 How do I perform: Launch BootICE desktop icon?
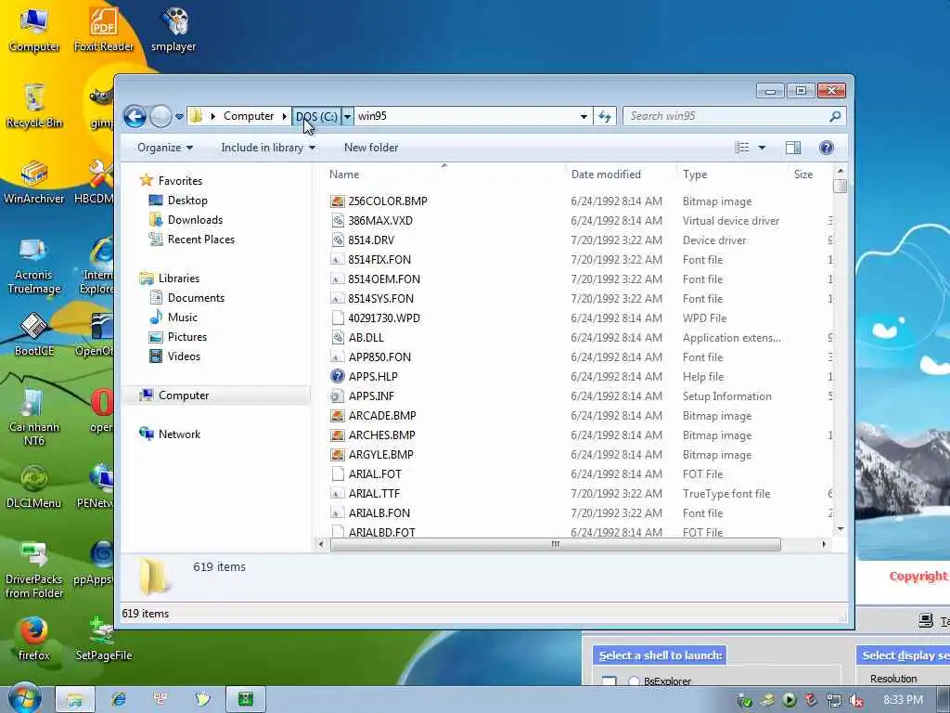coord(34,334)
